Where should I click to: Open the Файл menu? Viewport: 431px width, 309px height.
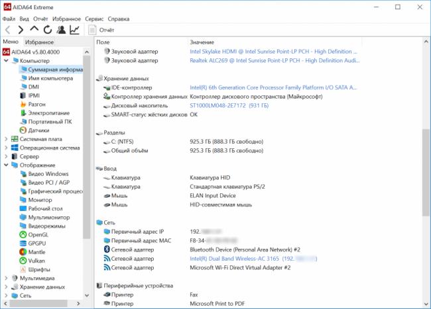click(9, 19)
